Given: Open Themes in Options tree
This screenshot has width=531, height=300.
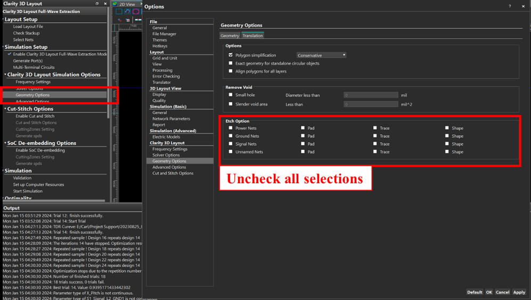Looking at the screenshot, I should click(x=159, y=40).
